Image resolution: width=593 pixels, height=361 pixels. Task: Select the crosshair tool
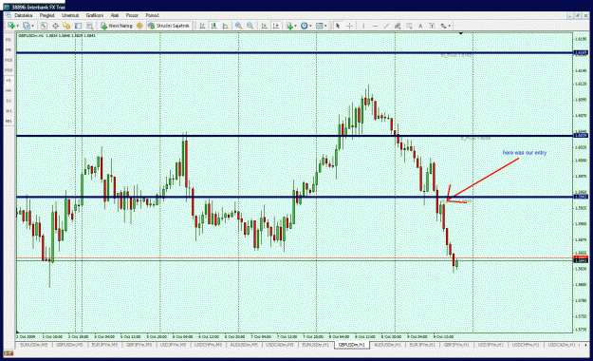point(350,26)
